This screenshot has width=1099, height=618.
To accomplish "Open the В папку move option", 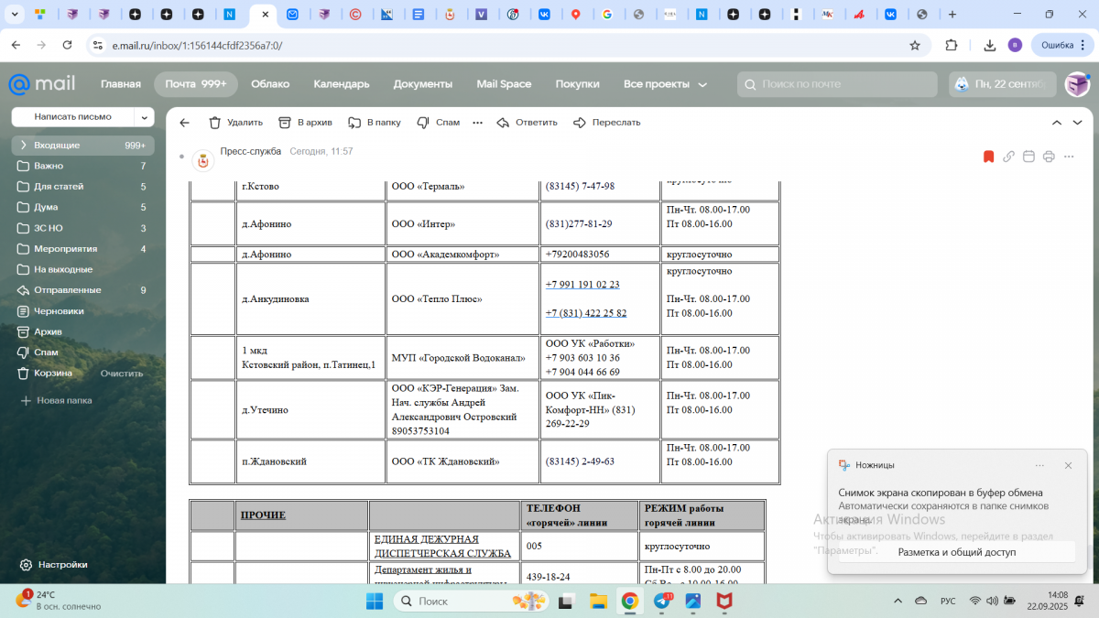I will click(x=374, y=123).
